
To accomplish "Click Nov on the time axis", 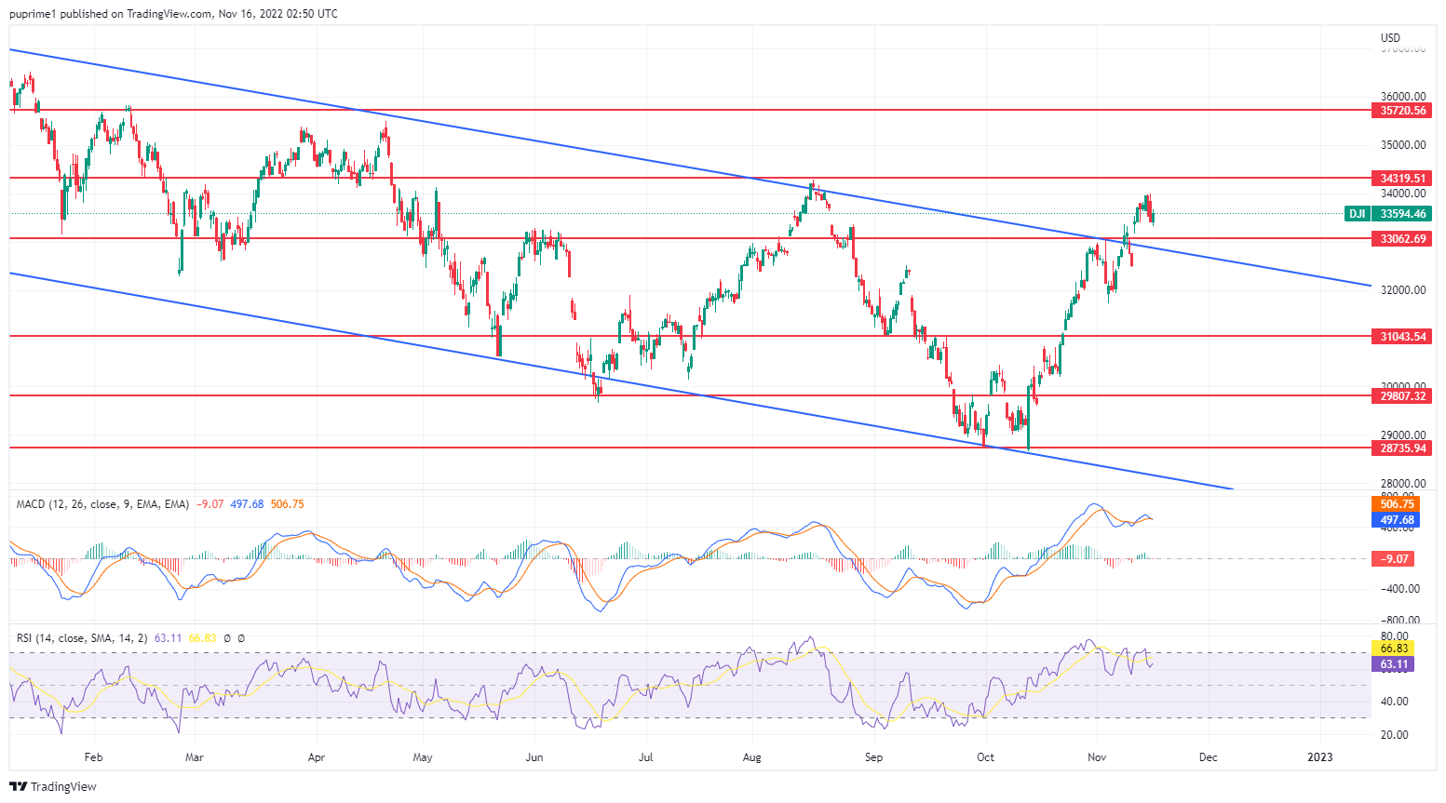I will (x=1097, y=757).
